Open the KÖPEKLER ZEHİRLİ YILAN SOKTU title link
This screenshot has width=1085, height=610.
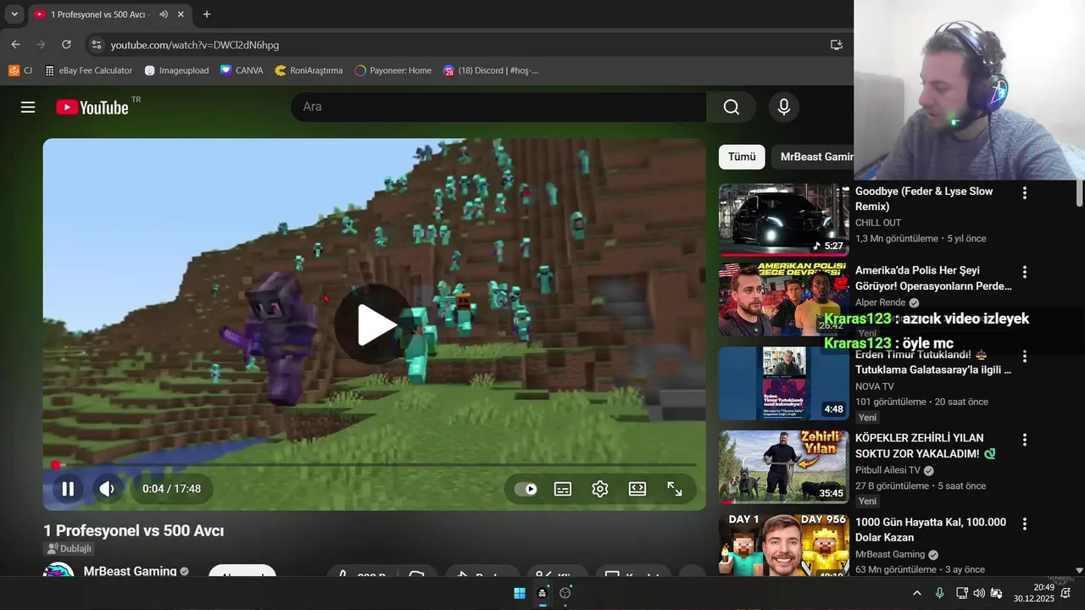pos(925,446)
